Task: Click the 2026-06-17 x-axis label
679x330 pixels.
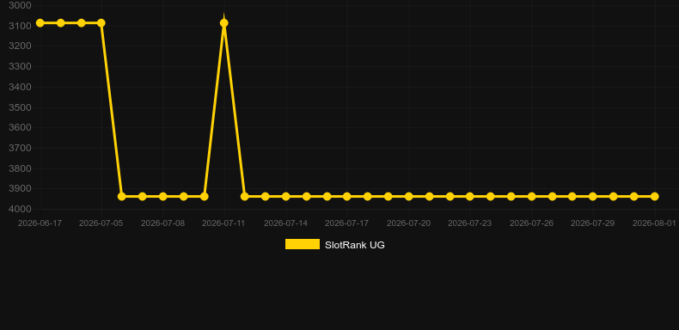Action: pos(40,223)
